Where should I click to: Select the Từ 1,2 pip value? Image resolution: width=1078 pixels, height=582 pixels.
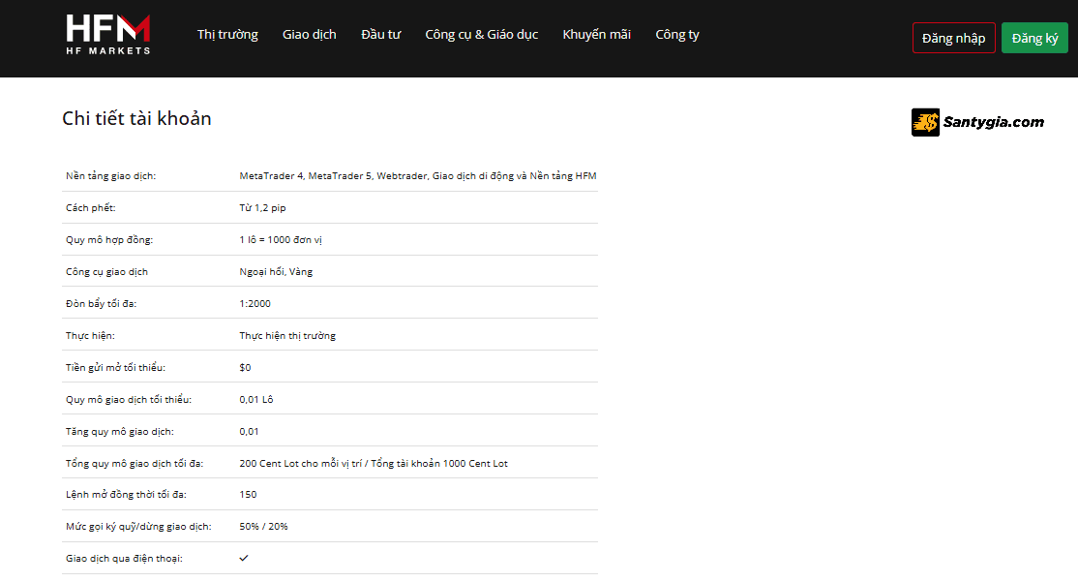click(x=262, y=208)
